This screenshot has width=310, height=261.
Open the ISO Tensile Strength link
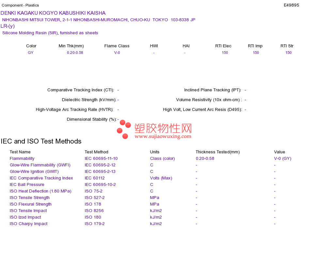coord(29,197)
